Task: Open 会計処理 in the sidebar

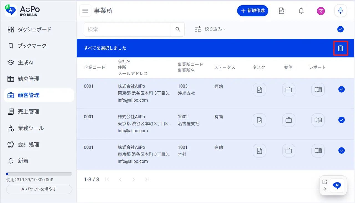Action: tap(39, 145)
